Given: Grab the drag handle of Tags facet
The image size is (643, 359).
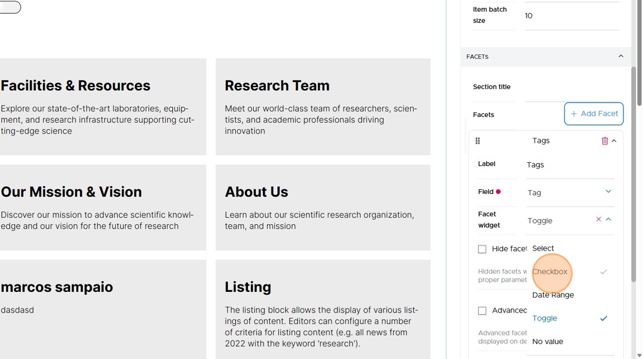Looking at the screenshot, I should [x=478, y=141].
